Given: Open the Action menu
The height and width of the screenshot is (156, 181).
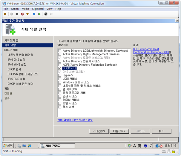Looking at the screenshot, I should 15,9.
